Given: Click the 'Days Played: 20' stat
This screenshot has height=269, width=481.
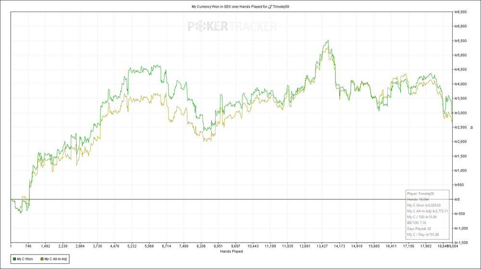Looking at the screenshot, I should (x=419, y=229).
